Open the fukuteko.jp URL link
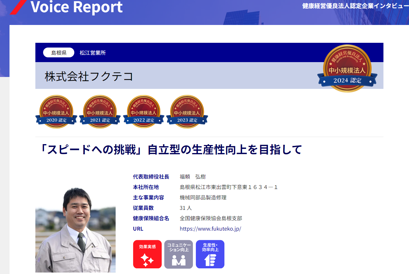Image resolution: width=409 pixels, height=274 pixels. click(210, 229)
